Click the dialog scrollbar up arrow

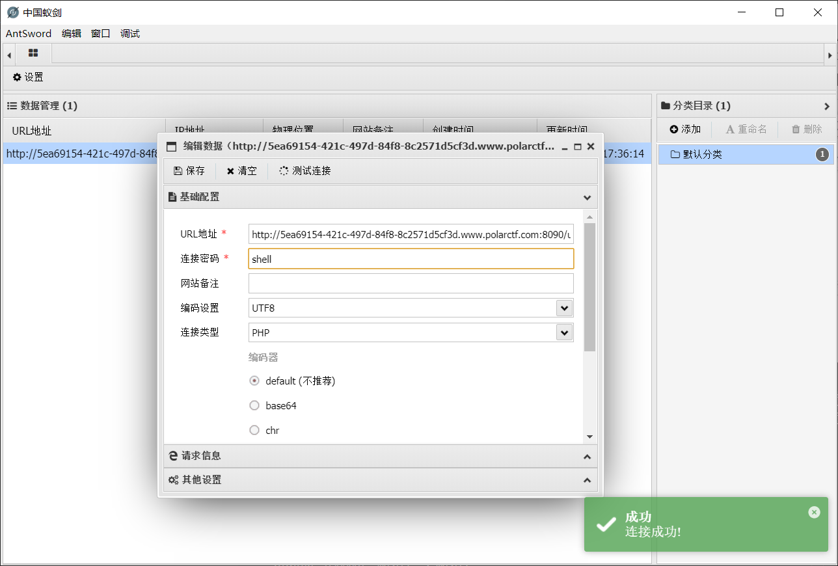(589, 217)
